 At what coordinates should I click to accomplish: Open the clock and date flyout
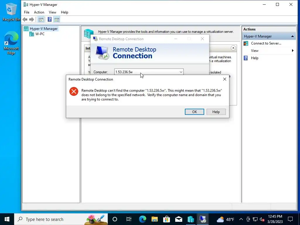point(275,219)
